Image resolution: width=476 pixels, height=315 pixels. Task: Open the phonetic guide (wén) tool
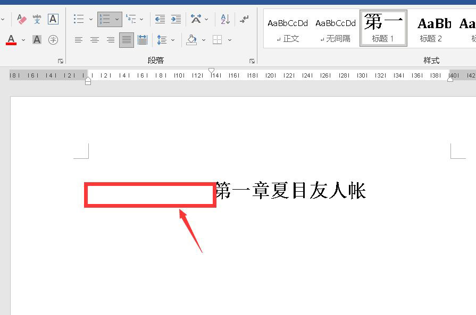37,20
